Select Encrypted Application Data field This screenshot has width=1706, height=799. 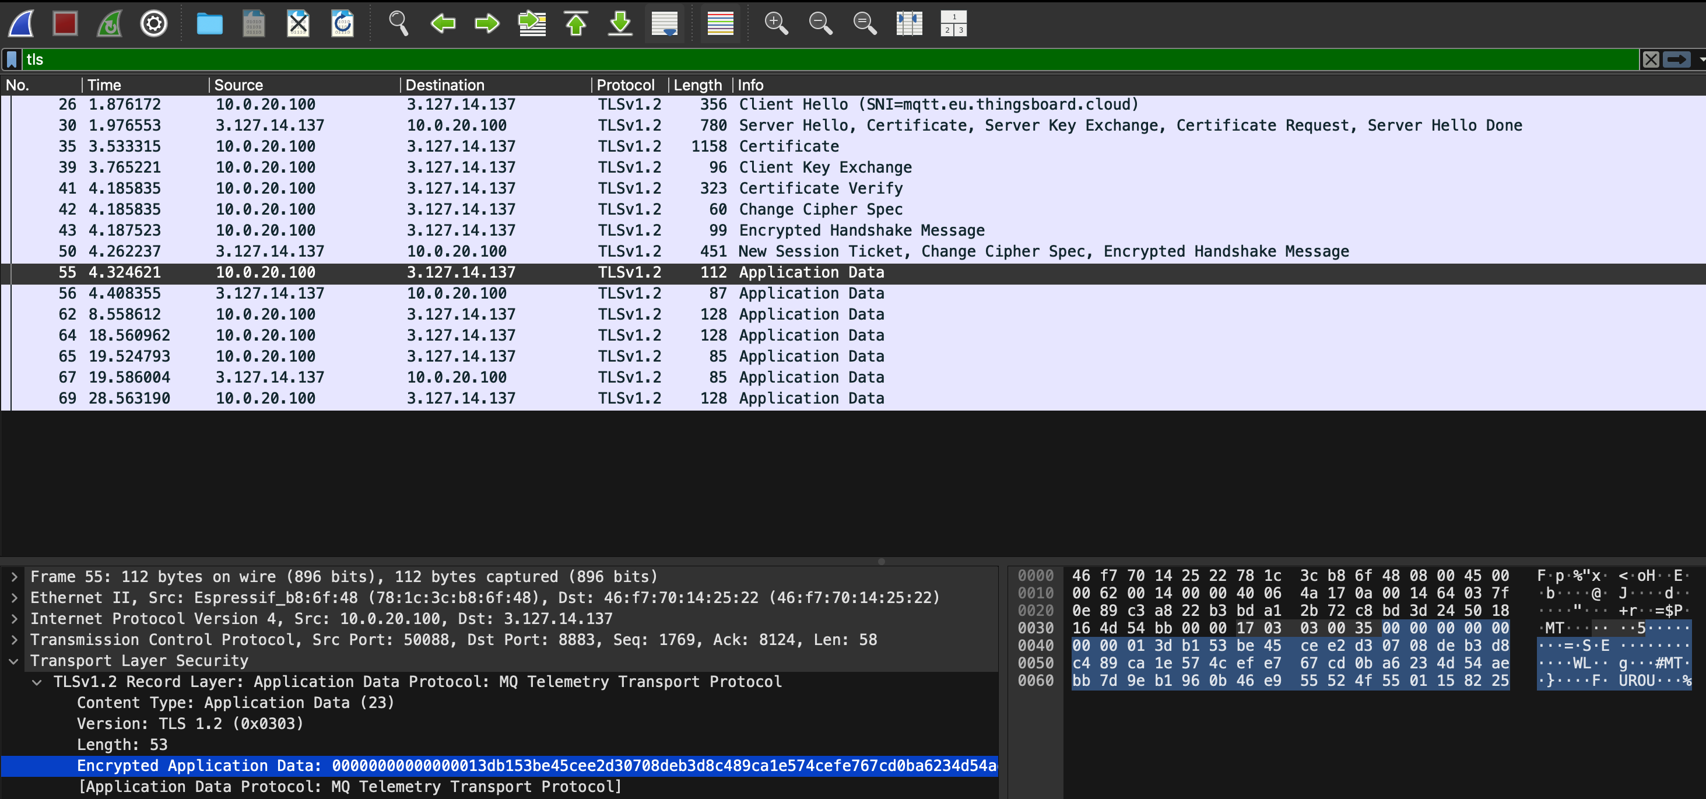pos(499,766)
